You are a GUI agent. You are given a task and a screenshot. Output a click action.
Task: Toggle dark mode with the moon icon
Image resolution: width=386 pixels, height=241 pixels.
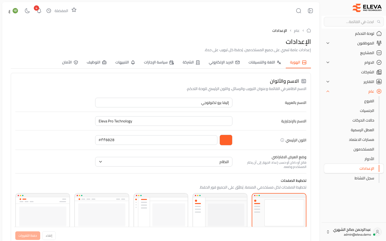[27, 11]
